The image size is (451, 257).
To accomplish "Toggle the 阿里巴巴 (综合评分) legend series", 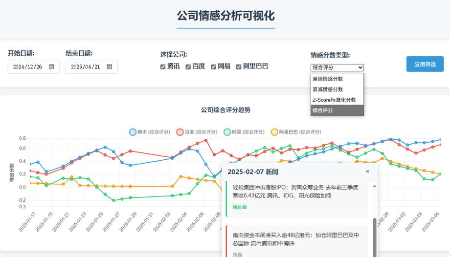I will coord(296,132).
